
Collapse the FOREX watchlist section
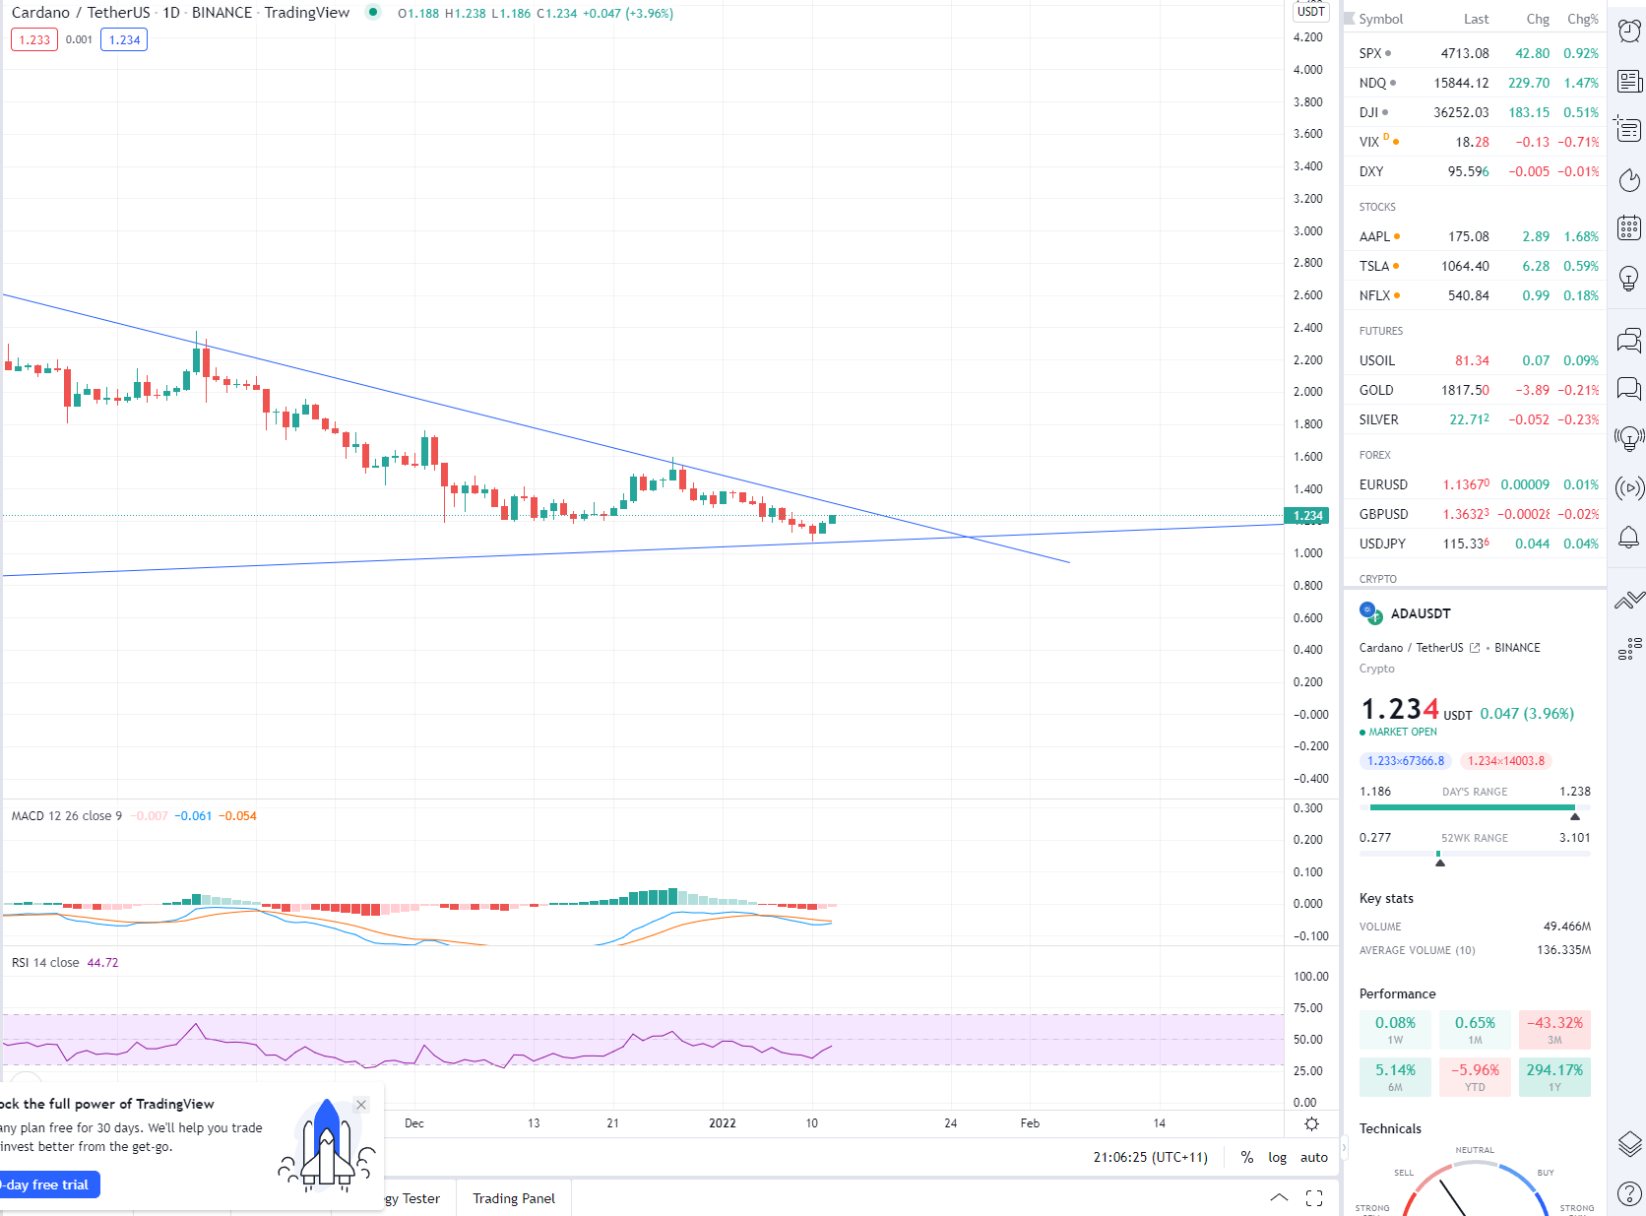pyautogui.click(x=1375, y=455)
